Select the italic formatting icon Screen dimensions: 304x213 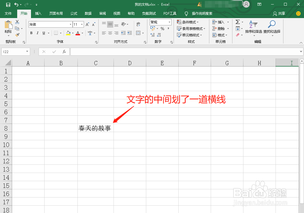pos(37,33)
